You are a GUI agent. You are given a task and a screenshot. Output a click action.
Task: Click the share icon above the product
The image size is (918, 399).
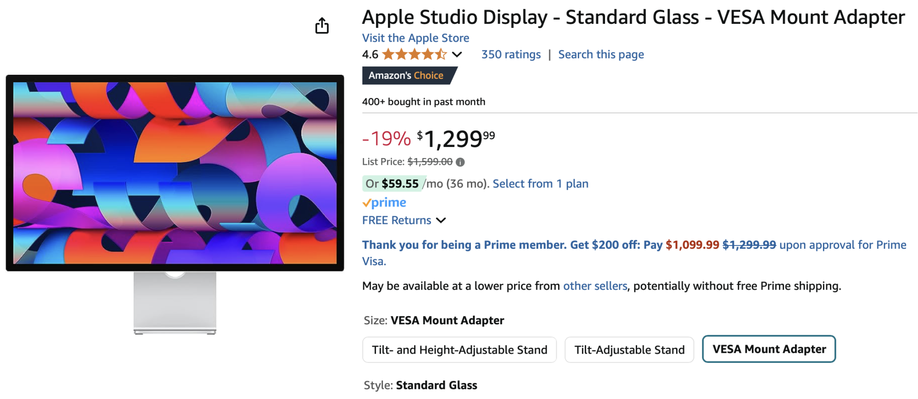coord(322,25)
